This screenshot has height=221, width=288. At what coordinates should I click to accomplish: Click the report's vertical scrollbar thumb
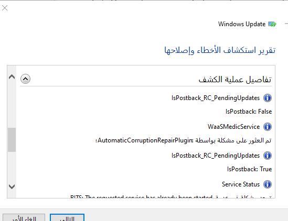click(12, 140)
